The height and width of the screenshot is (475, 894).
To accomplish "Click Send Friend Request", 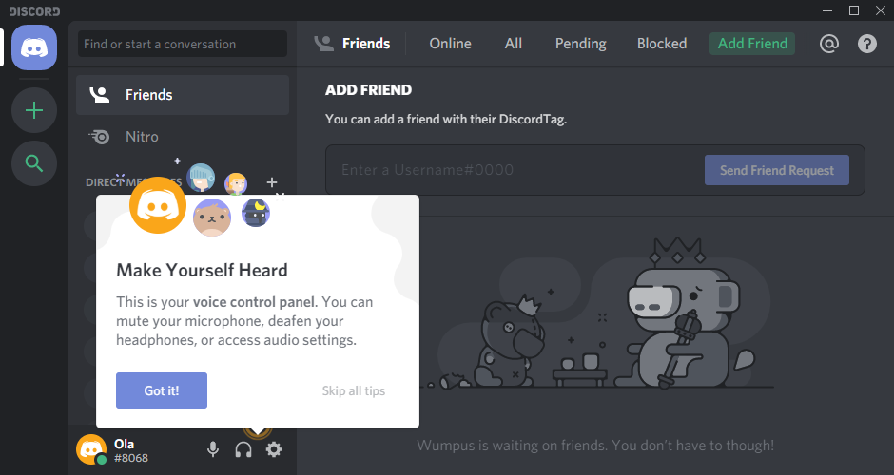I will 777,170.
